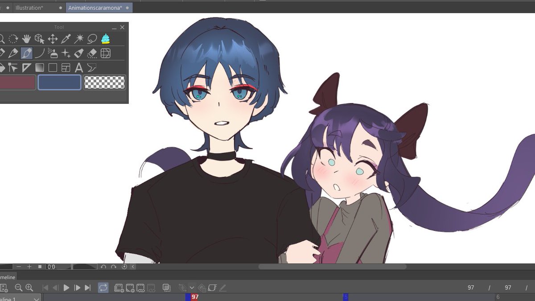Open the Timeline panel tab

[x=8, y=277]
